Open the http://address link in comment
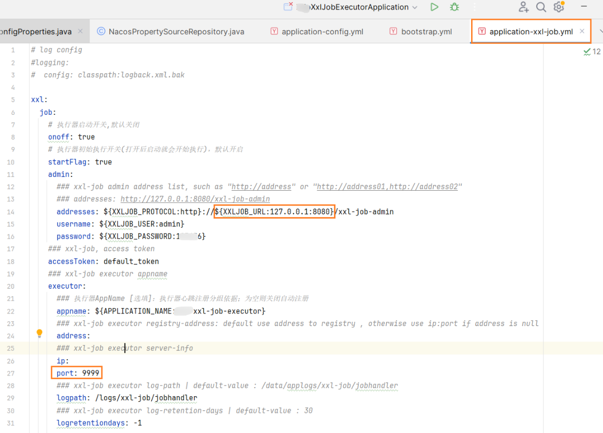The width and height of the screenshot is (603, 433). click(x=261, y=186)
